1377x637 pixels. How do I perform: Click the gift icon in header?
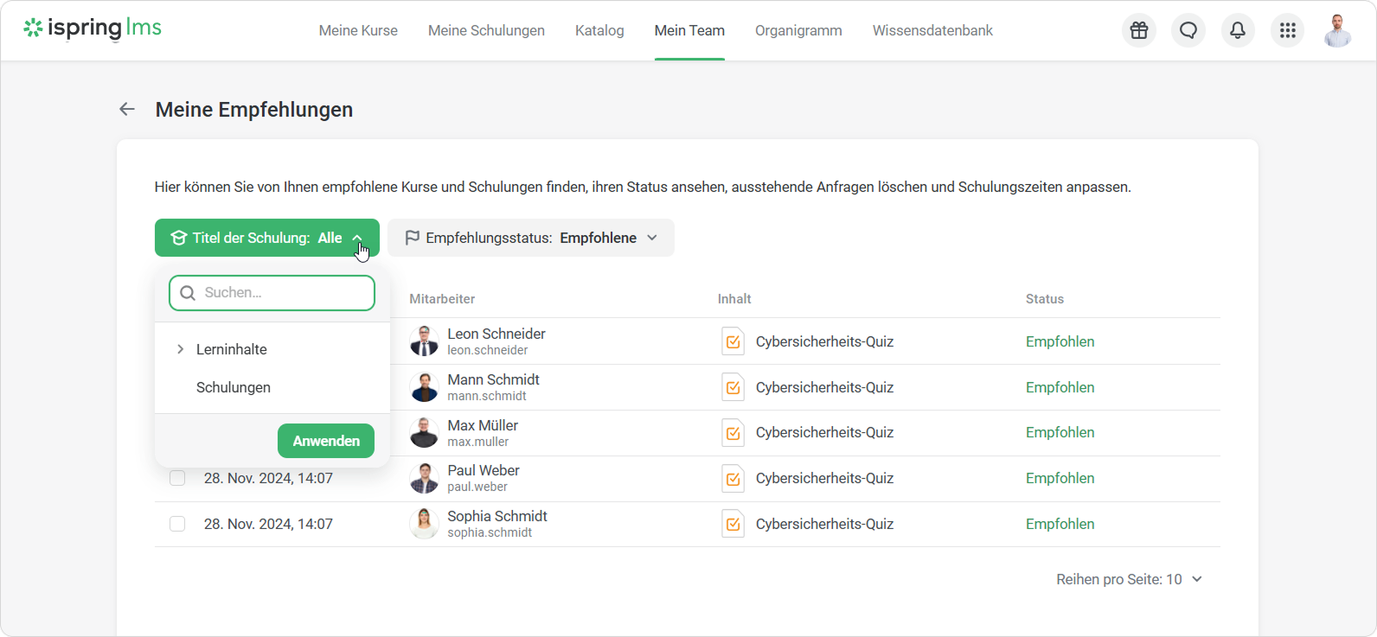(x=1139, y=30)
